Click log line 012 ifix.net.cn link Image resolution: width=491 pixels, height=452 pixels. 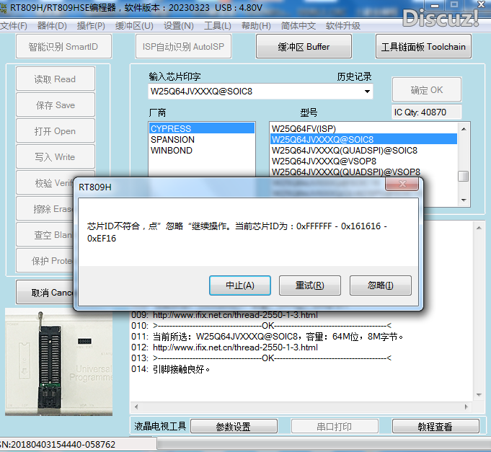pos(235,347)
